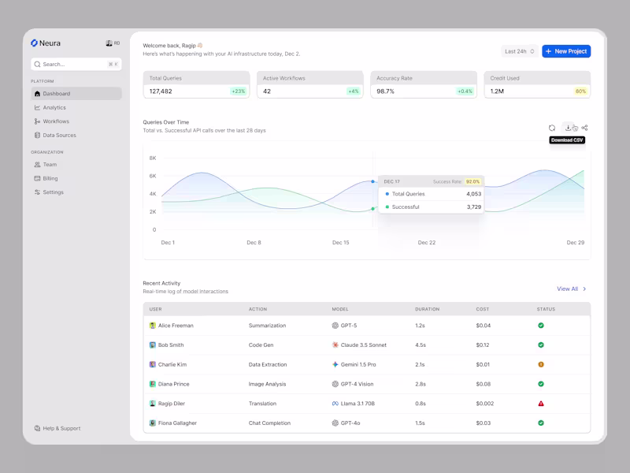630x473 pixels.
Task: Create a New Project
Action: 566,50
